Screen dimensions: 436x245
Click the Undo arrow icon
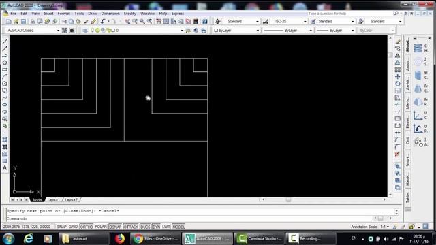pos(103,21)
